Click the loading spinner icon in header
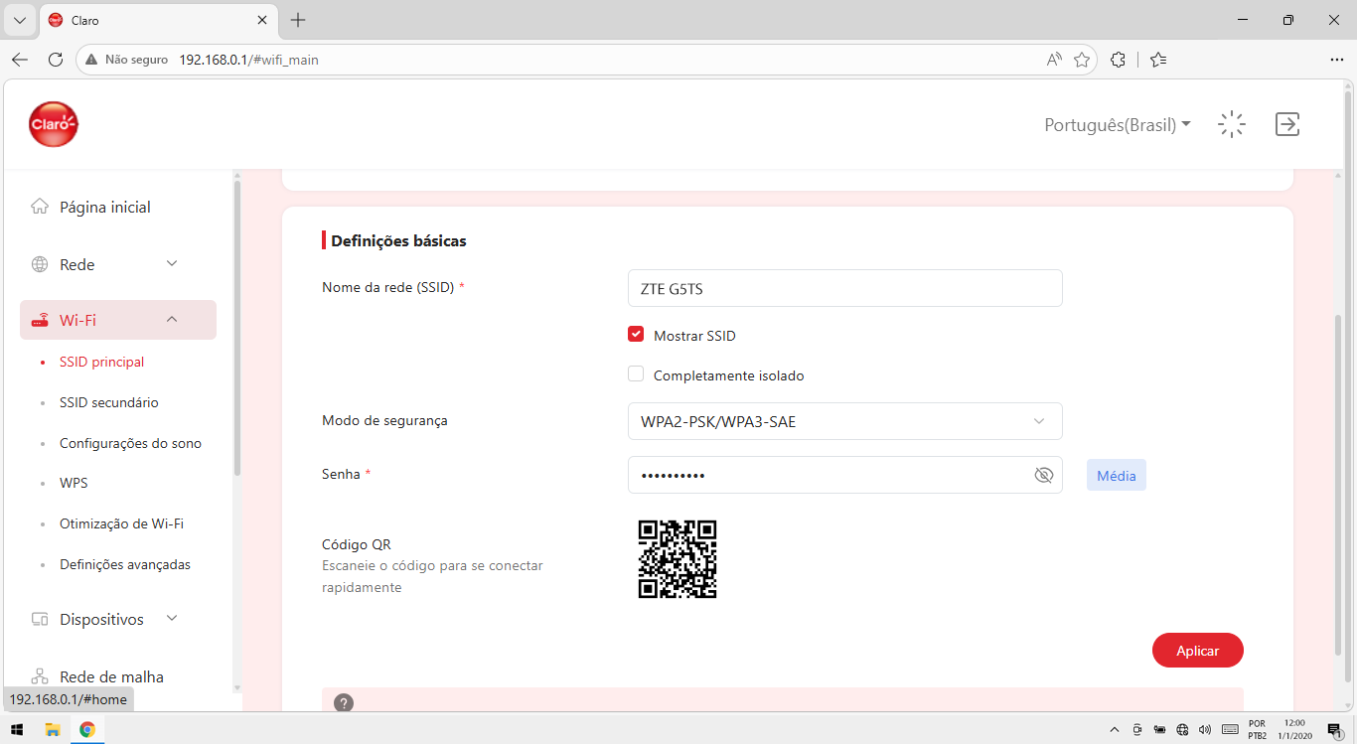 pyautogui.click(x=1232, y=124)
